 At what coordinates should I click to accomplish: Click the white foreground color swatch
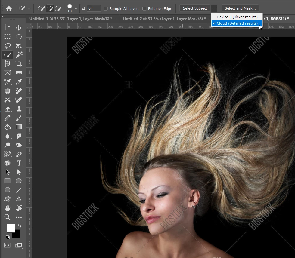point(10,228)
